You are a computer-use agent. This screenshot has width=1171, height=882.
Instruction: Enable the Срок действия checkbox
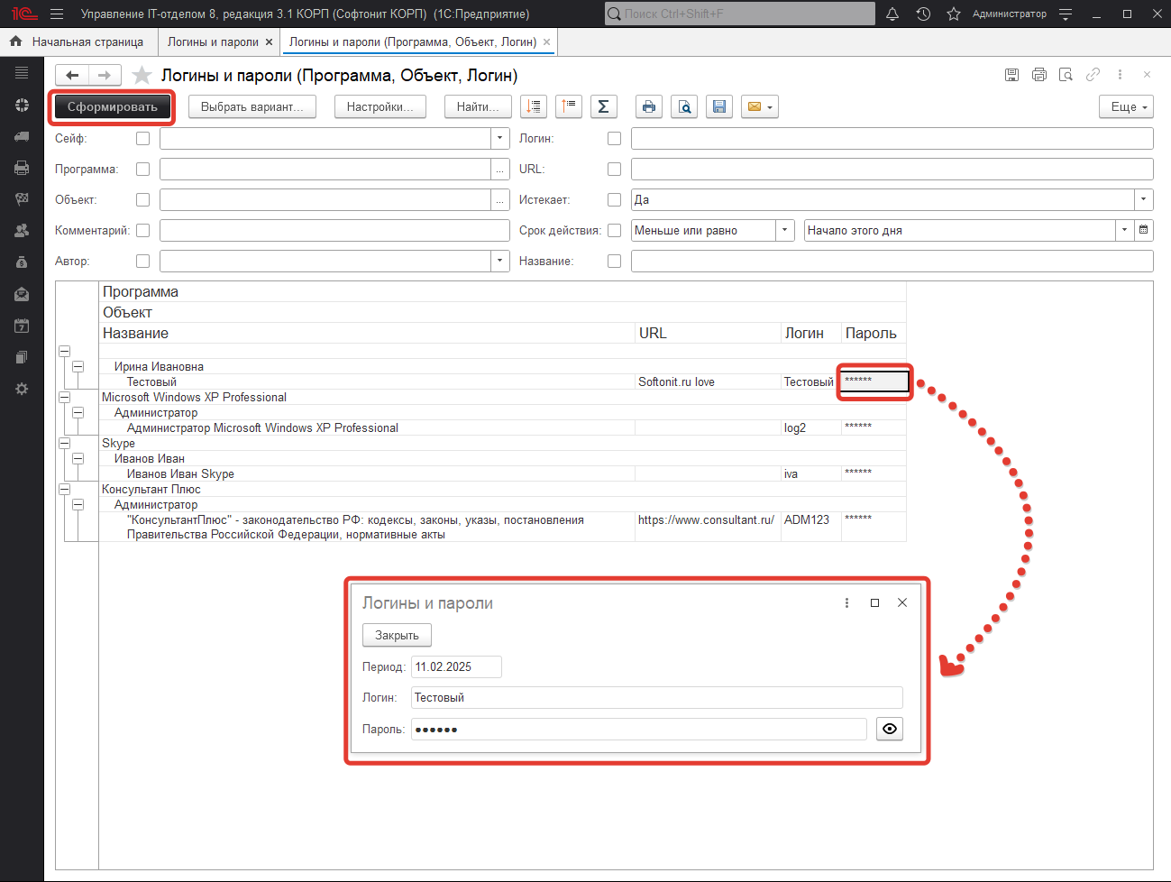[614, 231]
